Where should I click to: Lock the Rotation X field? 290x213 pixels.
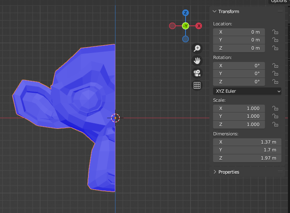click(275, 66)
